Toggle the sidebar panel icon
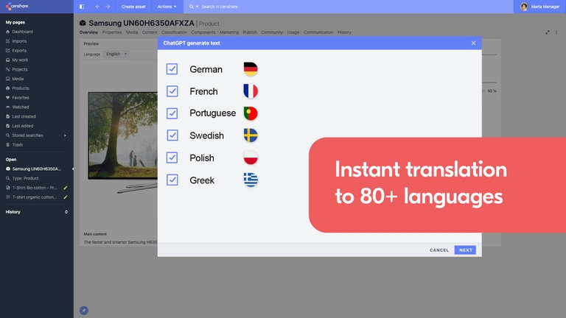The image size is (566, 318). [x=82, y=7]
